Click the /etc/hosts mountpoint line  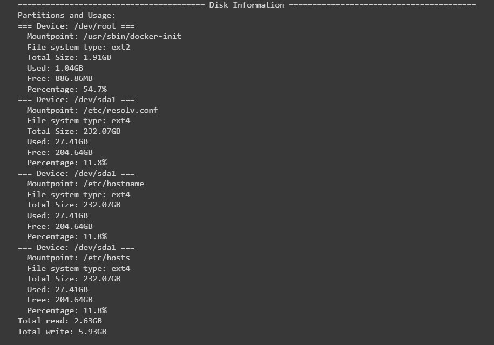pyautogui.click(x=78, y=258)
